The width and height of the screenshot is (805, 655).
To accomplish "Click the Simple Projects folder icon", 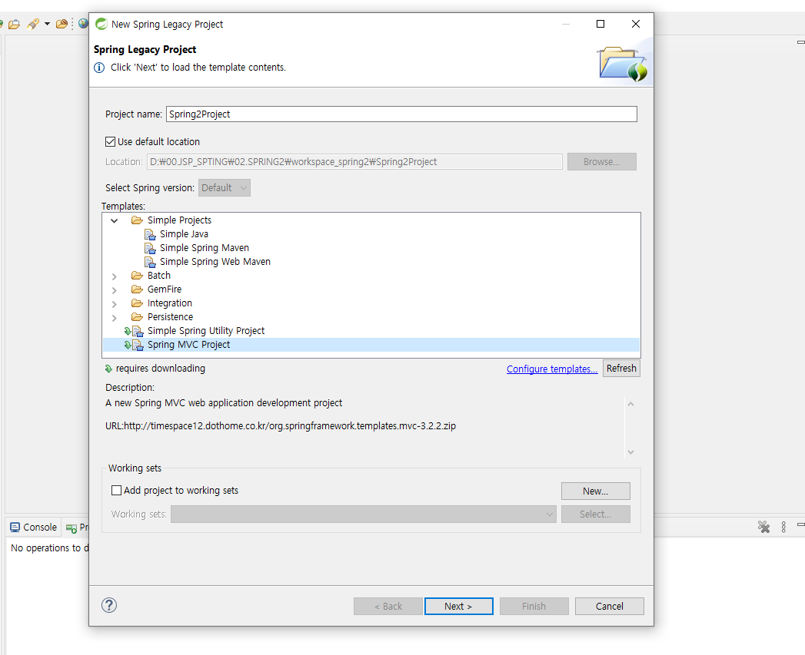I will 137,220.
